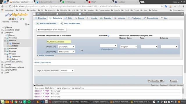Open the Base de datos dropdown showing hospital
The width and height of the screenshot is (186, 104).
pyautogui.click(x=129, y=47)
